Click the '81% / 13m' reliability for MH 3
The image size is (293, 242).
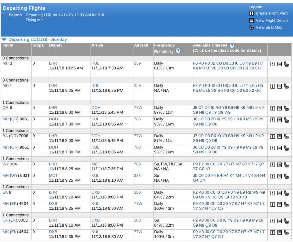point(164,68)
